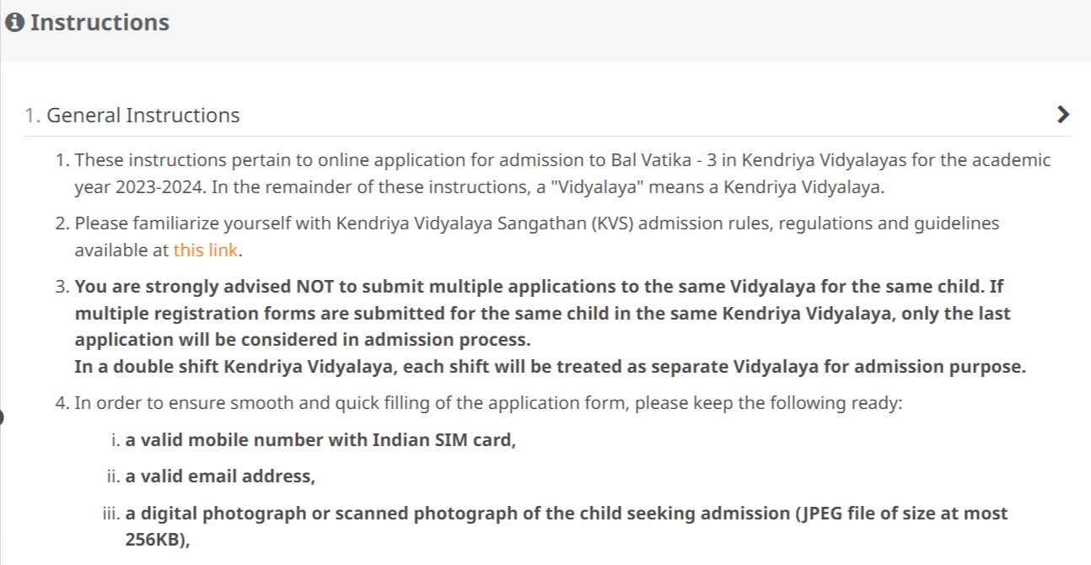Click the 'only the last application' sentence

pos(543,327)
